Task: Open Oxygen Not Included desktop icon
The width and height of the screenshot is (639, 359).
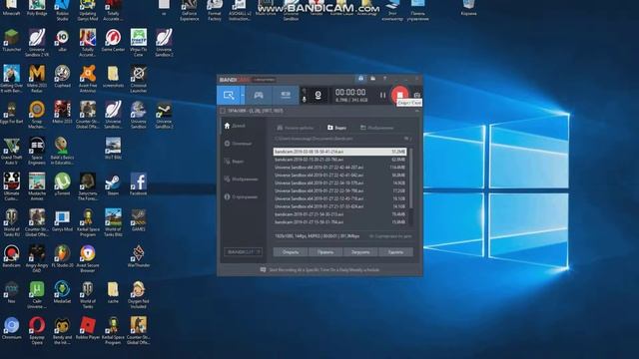Action: 139,294
